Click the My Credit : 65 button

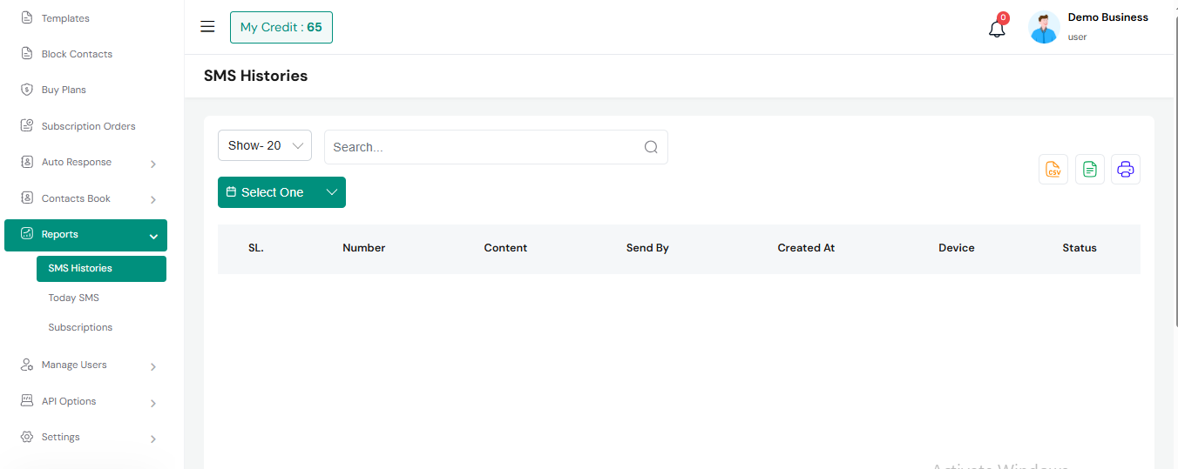click(x=281, y=28)
